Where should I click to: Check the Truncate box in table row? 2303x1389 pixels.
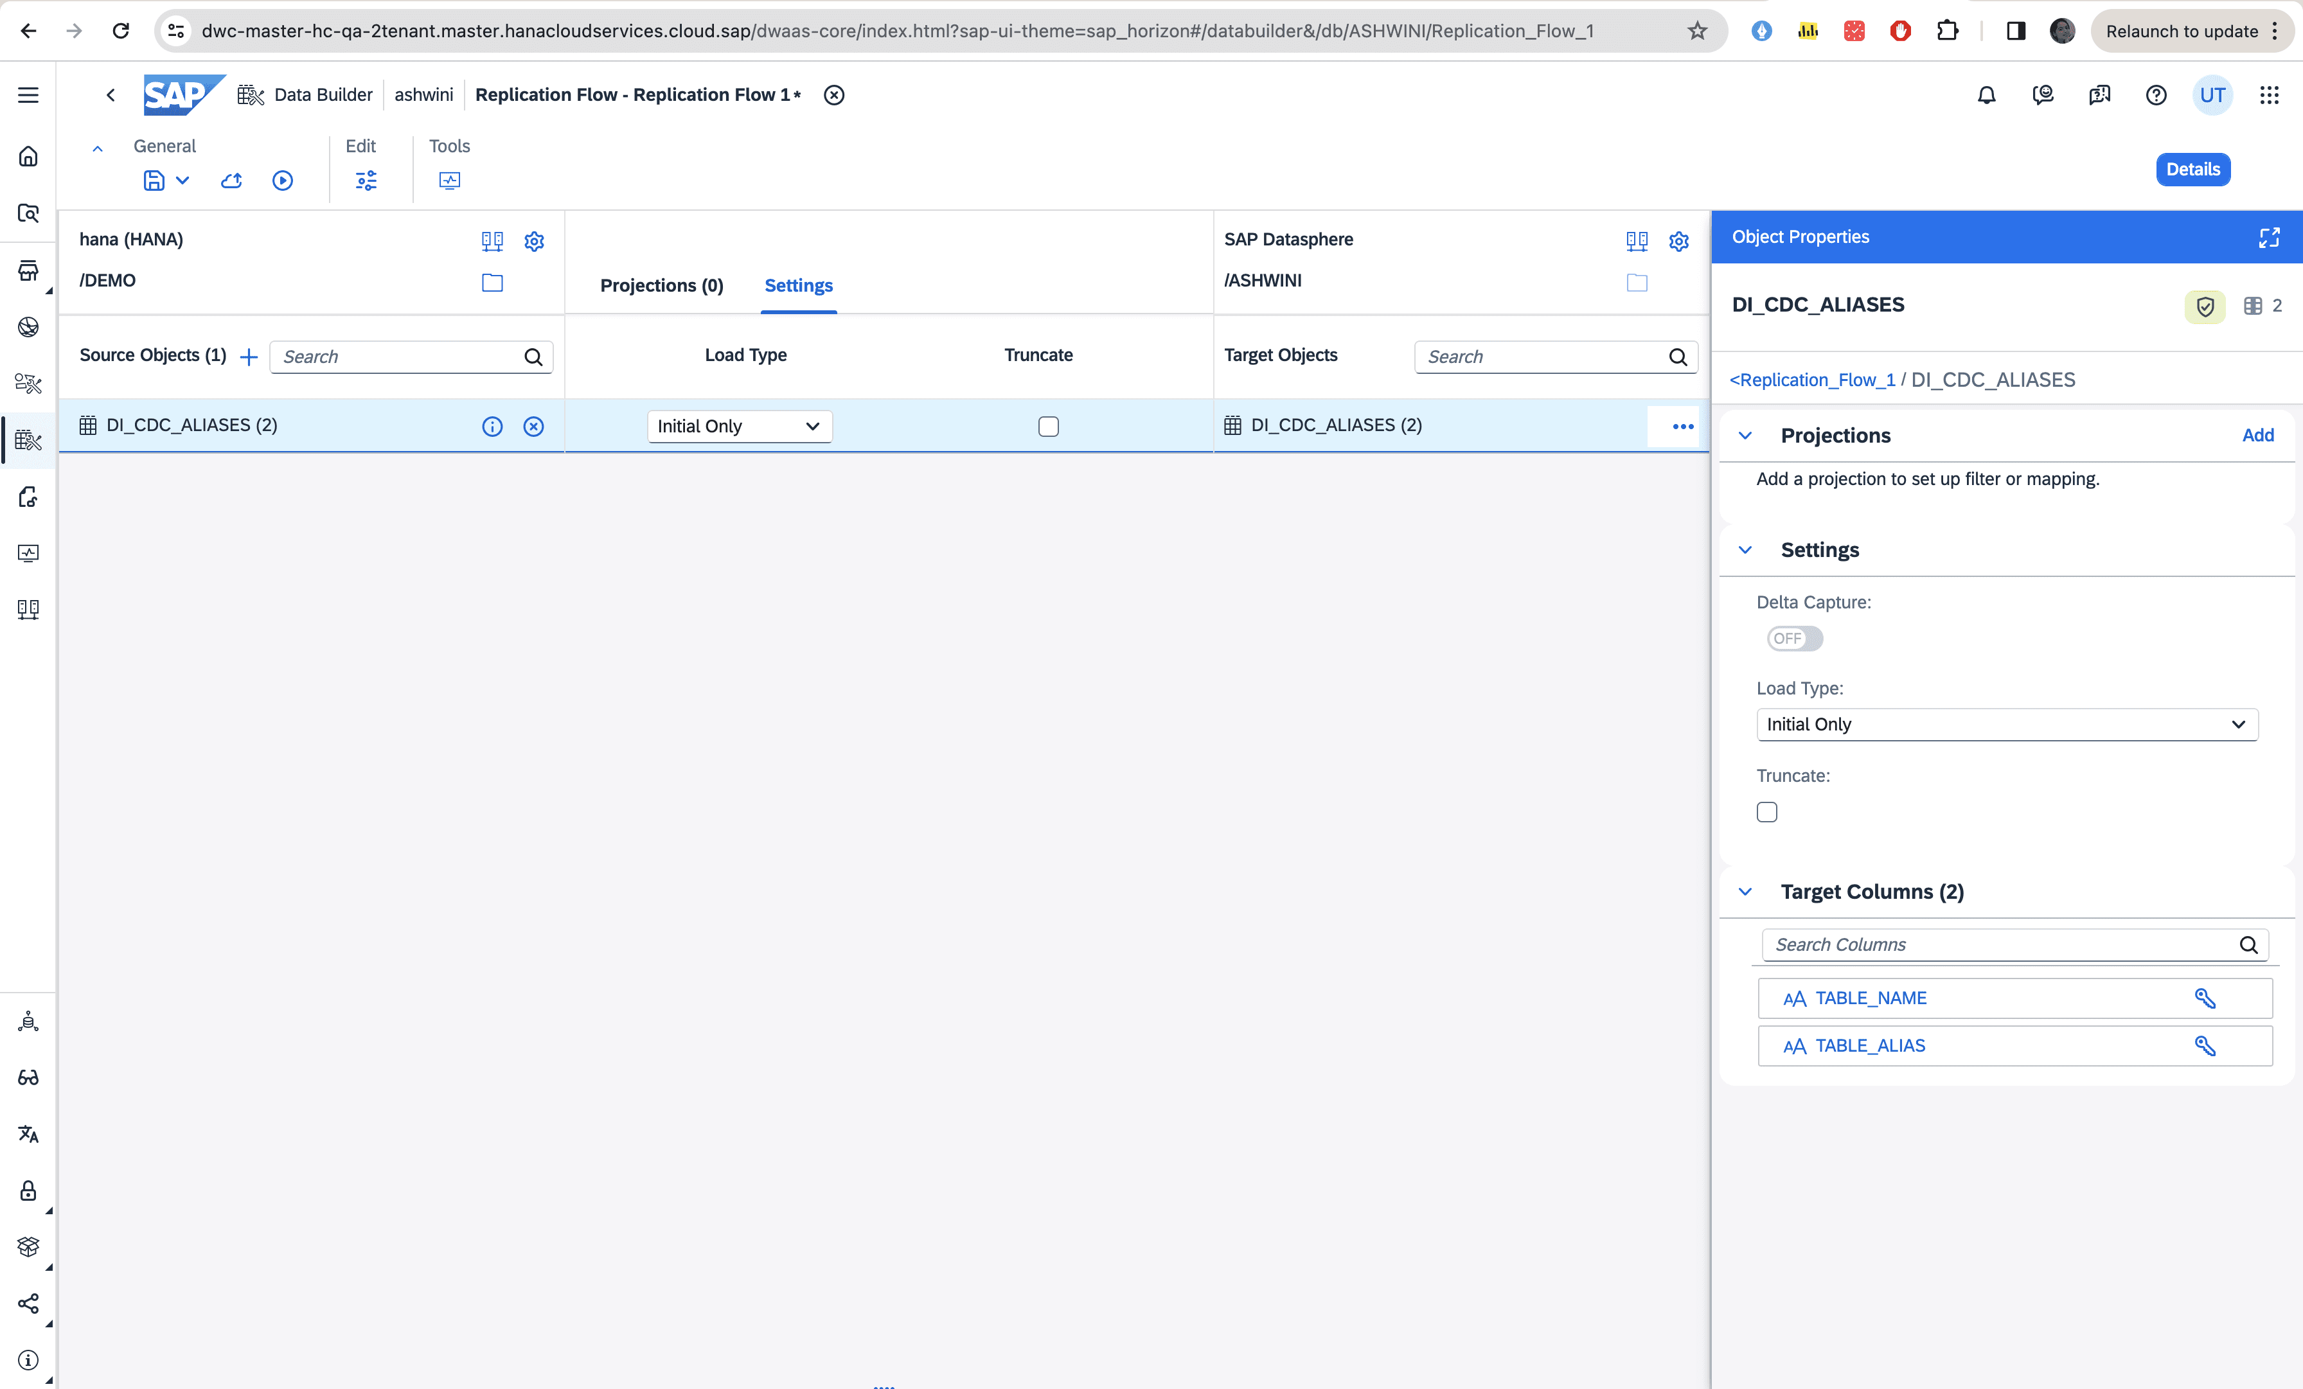(x=1048, y=426)
